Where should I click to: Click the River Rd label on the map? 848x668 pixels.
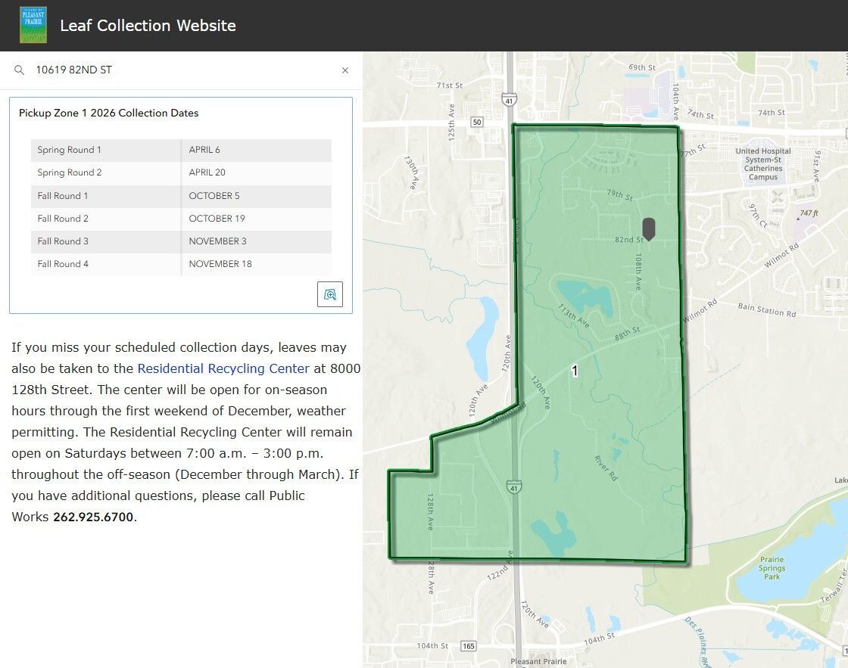click(x=606, y=468)
